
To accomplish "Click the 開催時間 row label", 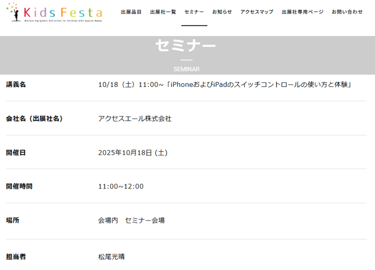I will [19, 187].
